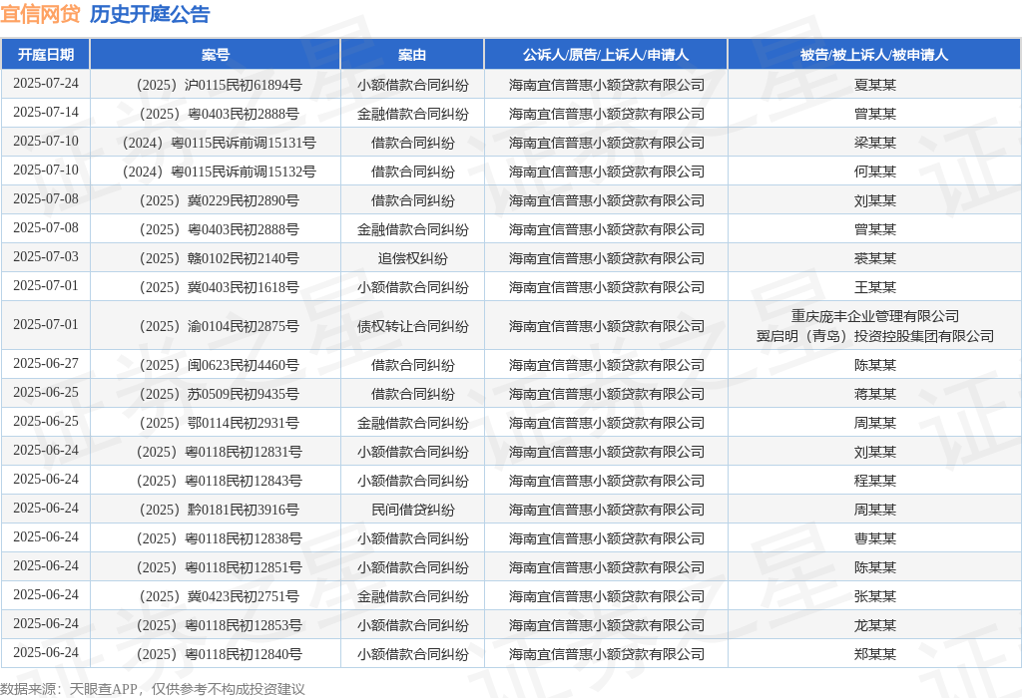The height and width of the screenshot is (698, 1022).
Task: Select the 案由 column header
Action: click(x=412, y=55)
